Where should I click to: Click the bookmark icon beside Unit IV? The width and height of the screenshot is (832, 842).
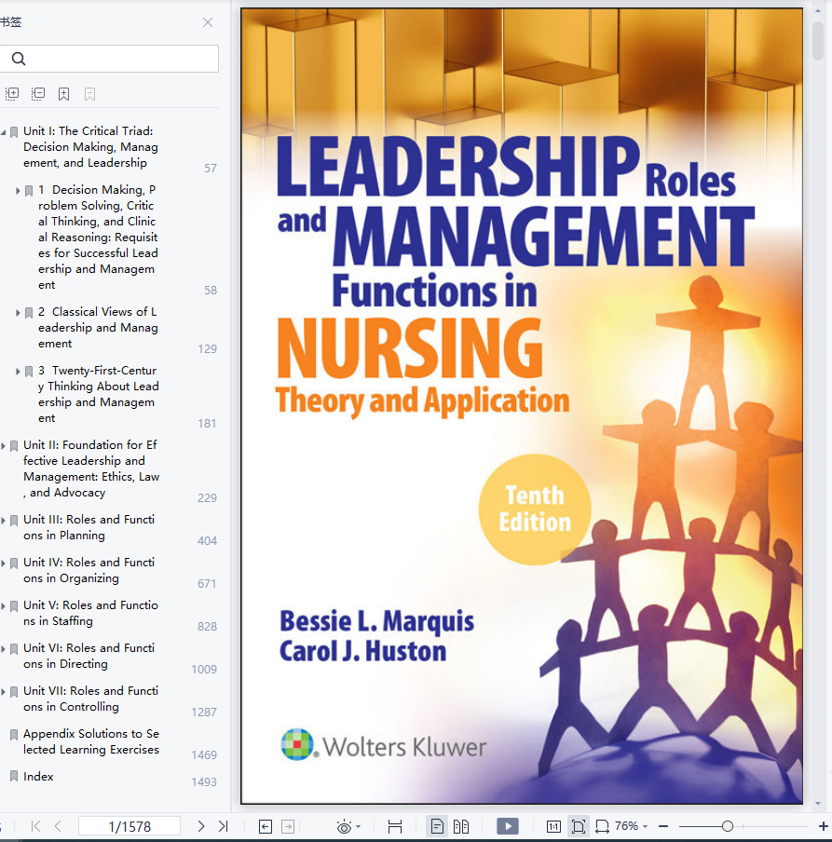[x=14, y=564]
